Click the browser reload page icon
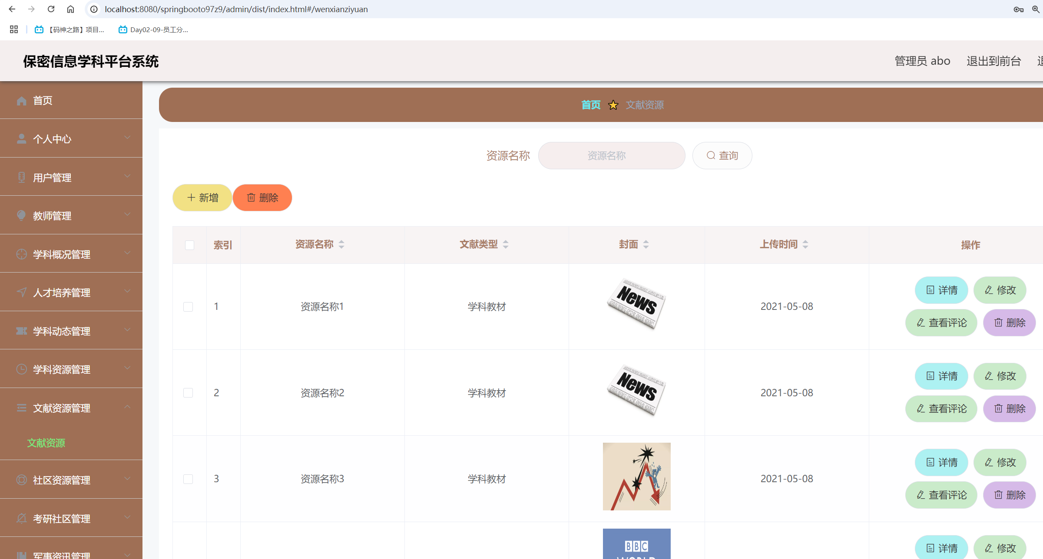This screenshot has height=559, width=1043. coord(51,9)
